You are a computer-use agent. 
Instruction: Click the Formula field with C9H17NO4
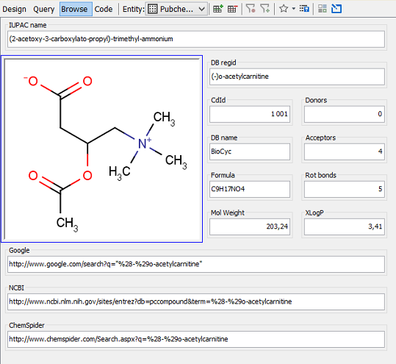tap(250, 189)
